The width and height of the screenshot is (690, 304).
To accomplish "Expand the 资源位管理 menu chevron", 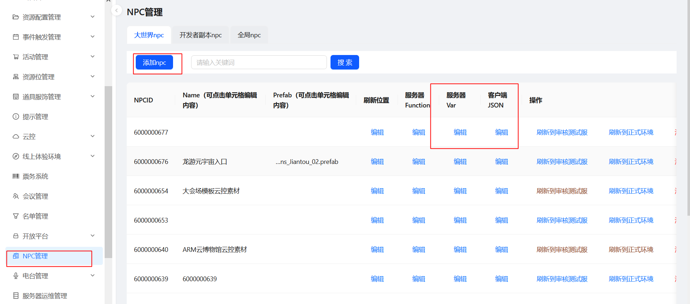I will (93, 76).
